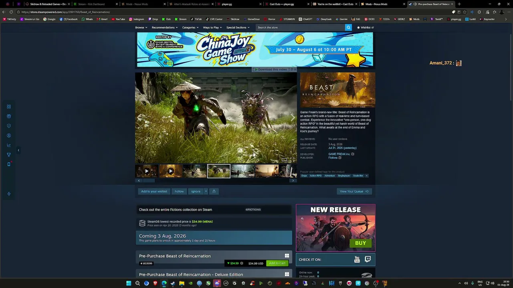Add Beast of Reincarnation to cart
The image size is (513, 288).
[277, 263]
